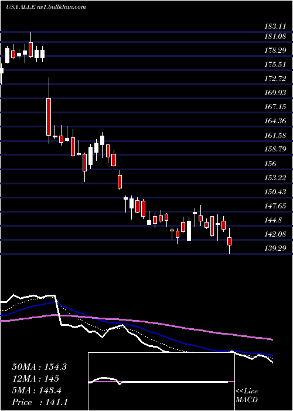Click the 144.8 price label
Screen dimensions: 293x411
tap(274, 220)
